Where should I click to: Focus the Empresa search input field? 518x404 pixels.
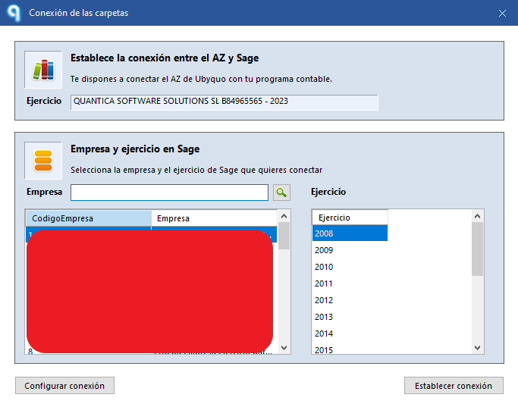169,193
